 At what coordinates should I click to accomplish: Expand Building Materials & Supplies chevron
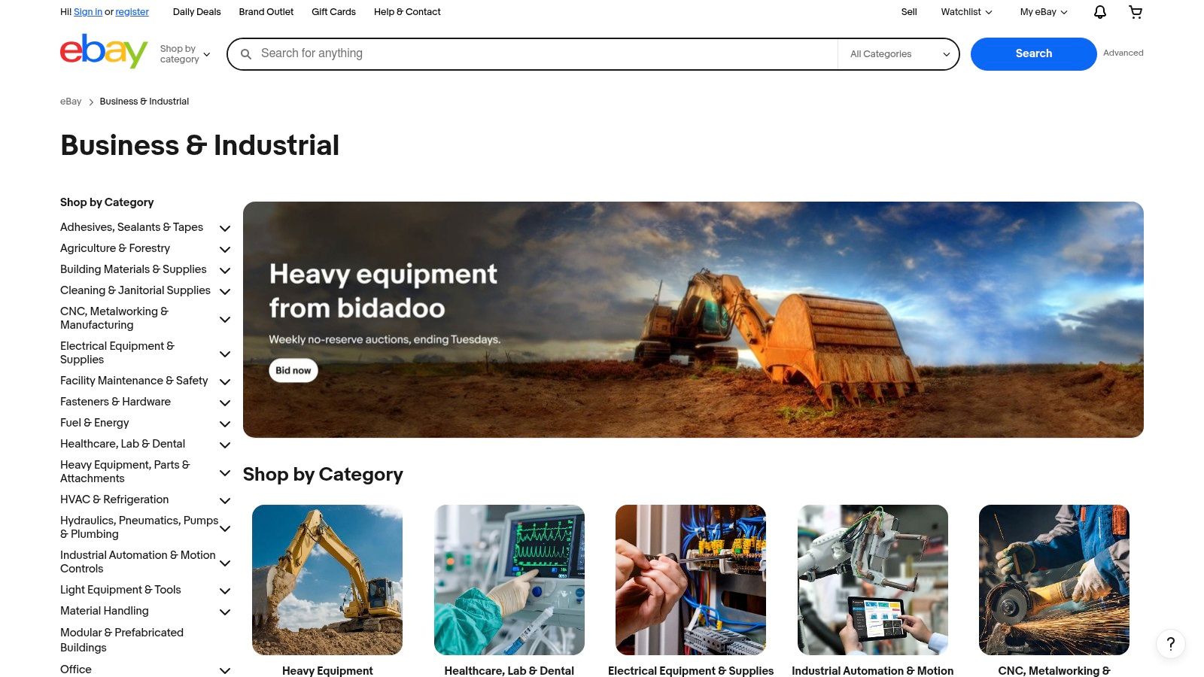224,270
